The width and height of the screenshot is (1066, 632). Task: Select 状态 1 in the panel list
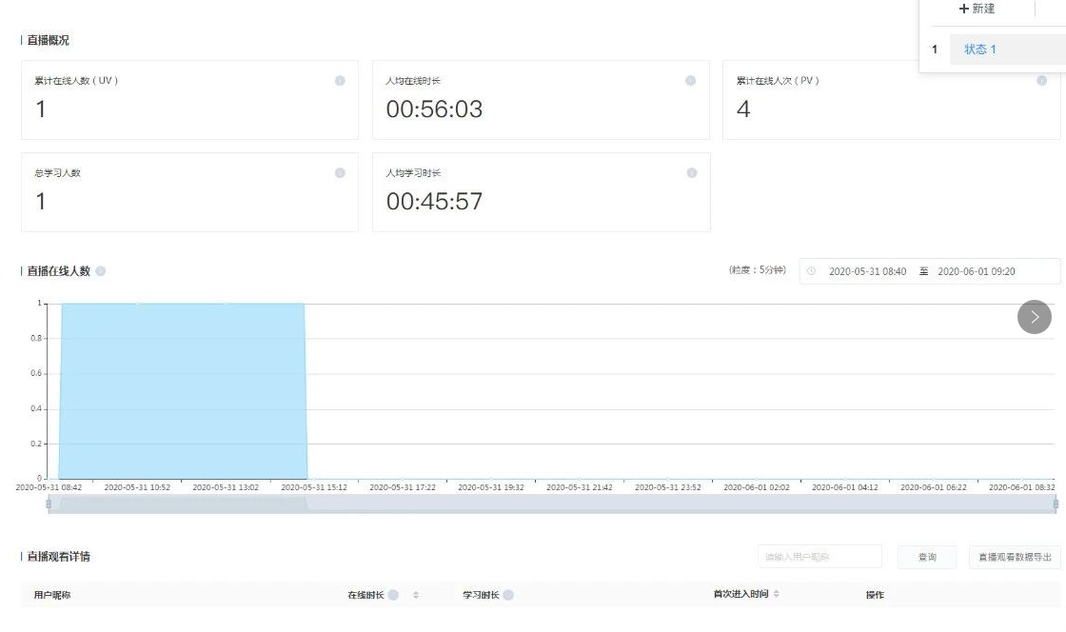(x=980, y=49)
